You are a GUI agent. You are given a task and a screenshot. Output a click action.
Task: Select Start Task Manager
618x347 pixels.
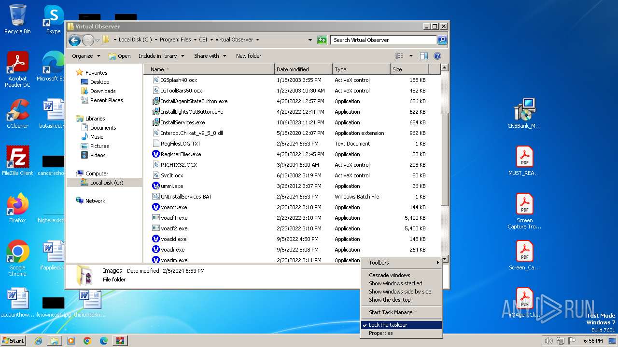(401, 312)
